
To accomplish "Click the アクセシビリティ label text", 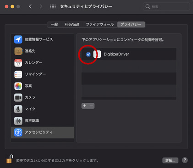I will point(39,132).
